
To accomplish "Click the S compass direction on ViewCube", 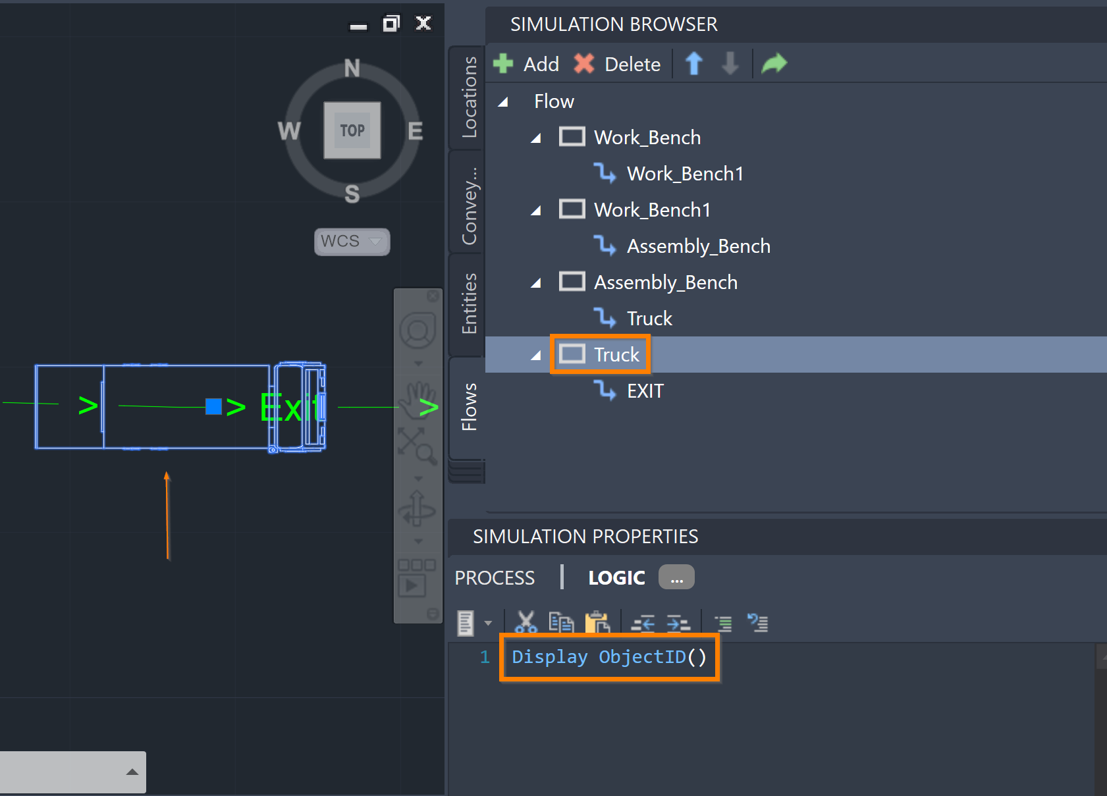I will 352,194.
